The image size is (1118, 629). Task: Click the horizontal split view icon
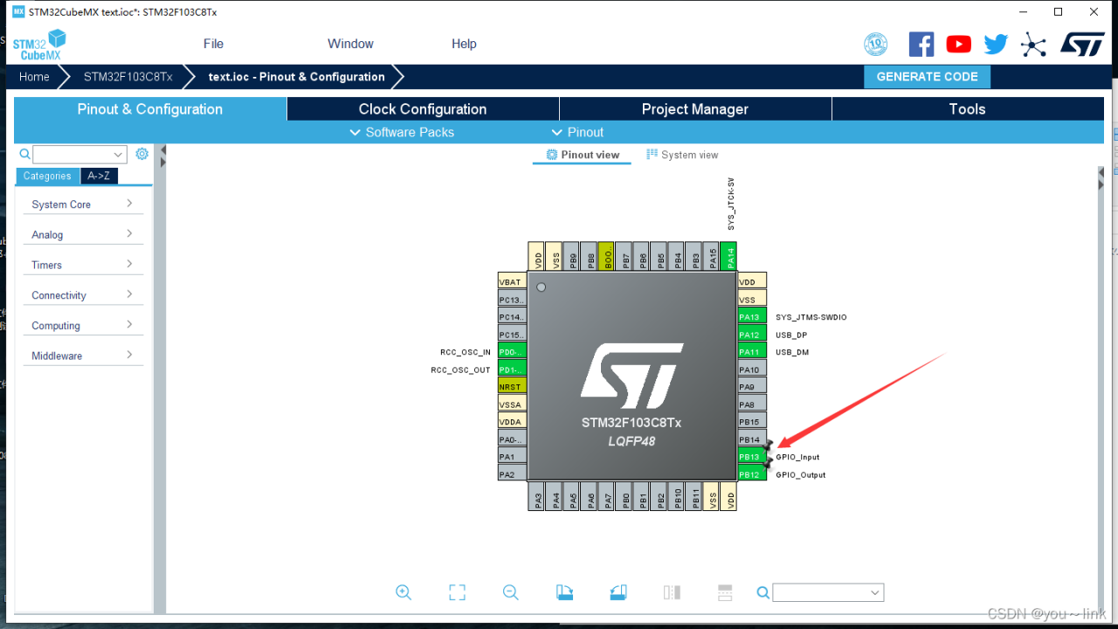(725, 592)
